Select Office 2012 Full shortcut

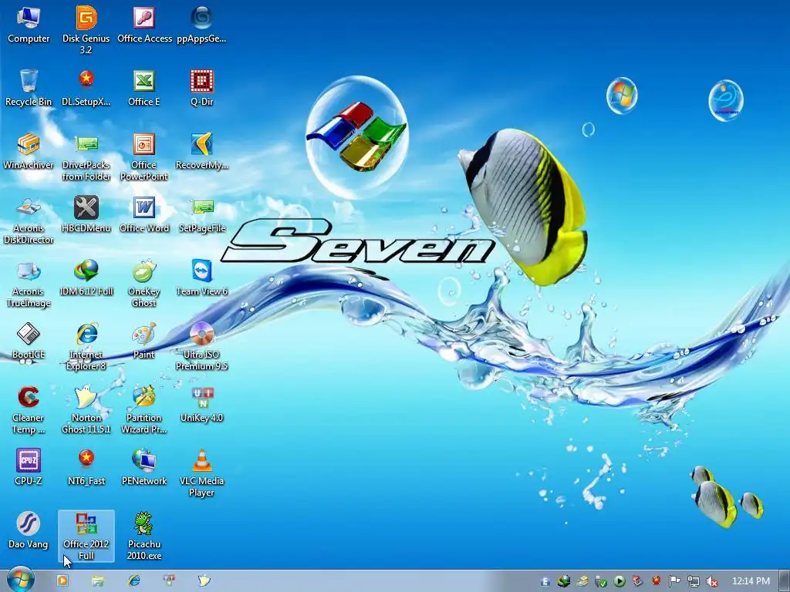(86, 536)
